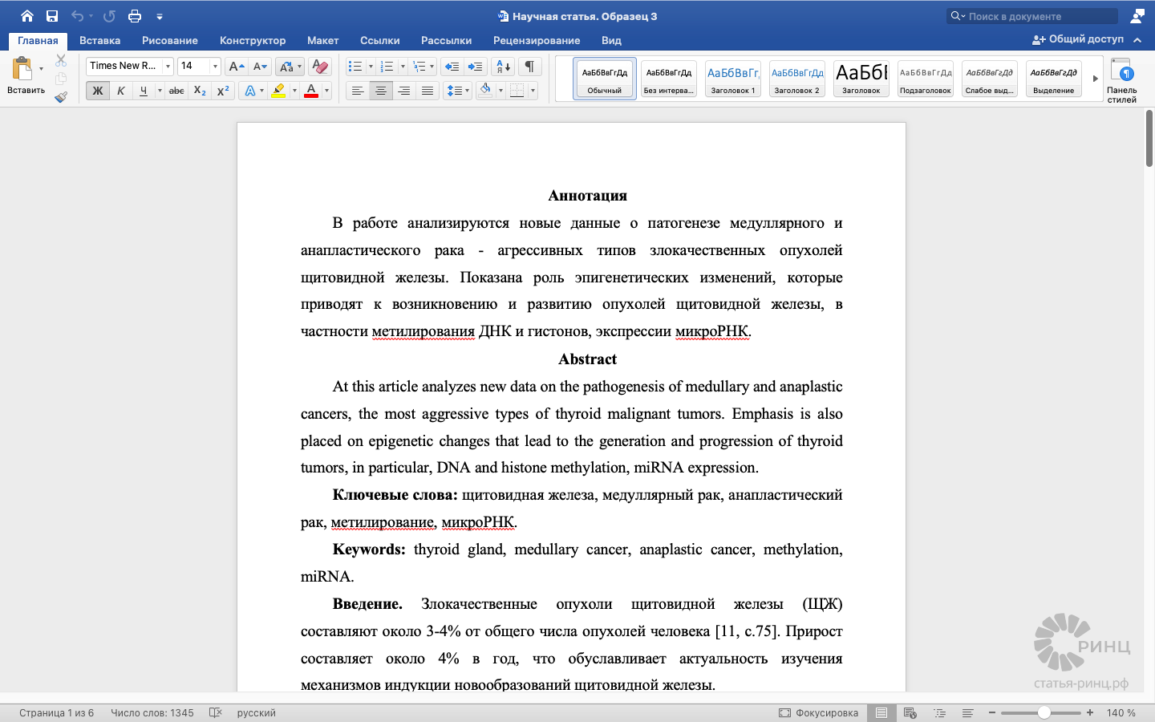The image size is (1155, 722).
Task: Open the font name dropdown
Action: click(x=168, y=67)
